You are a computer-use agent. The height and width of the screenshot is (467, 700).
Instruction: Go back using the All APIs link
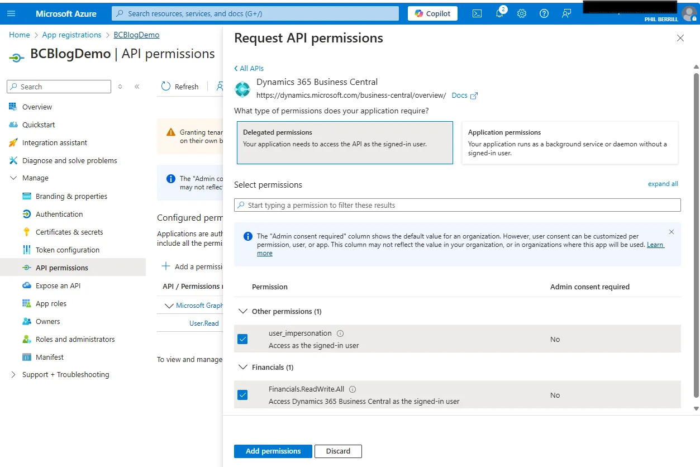pos(249,69)
